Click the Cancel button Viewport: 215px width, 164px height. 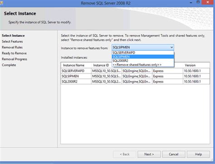point(174,154)
